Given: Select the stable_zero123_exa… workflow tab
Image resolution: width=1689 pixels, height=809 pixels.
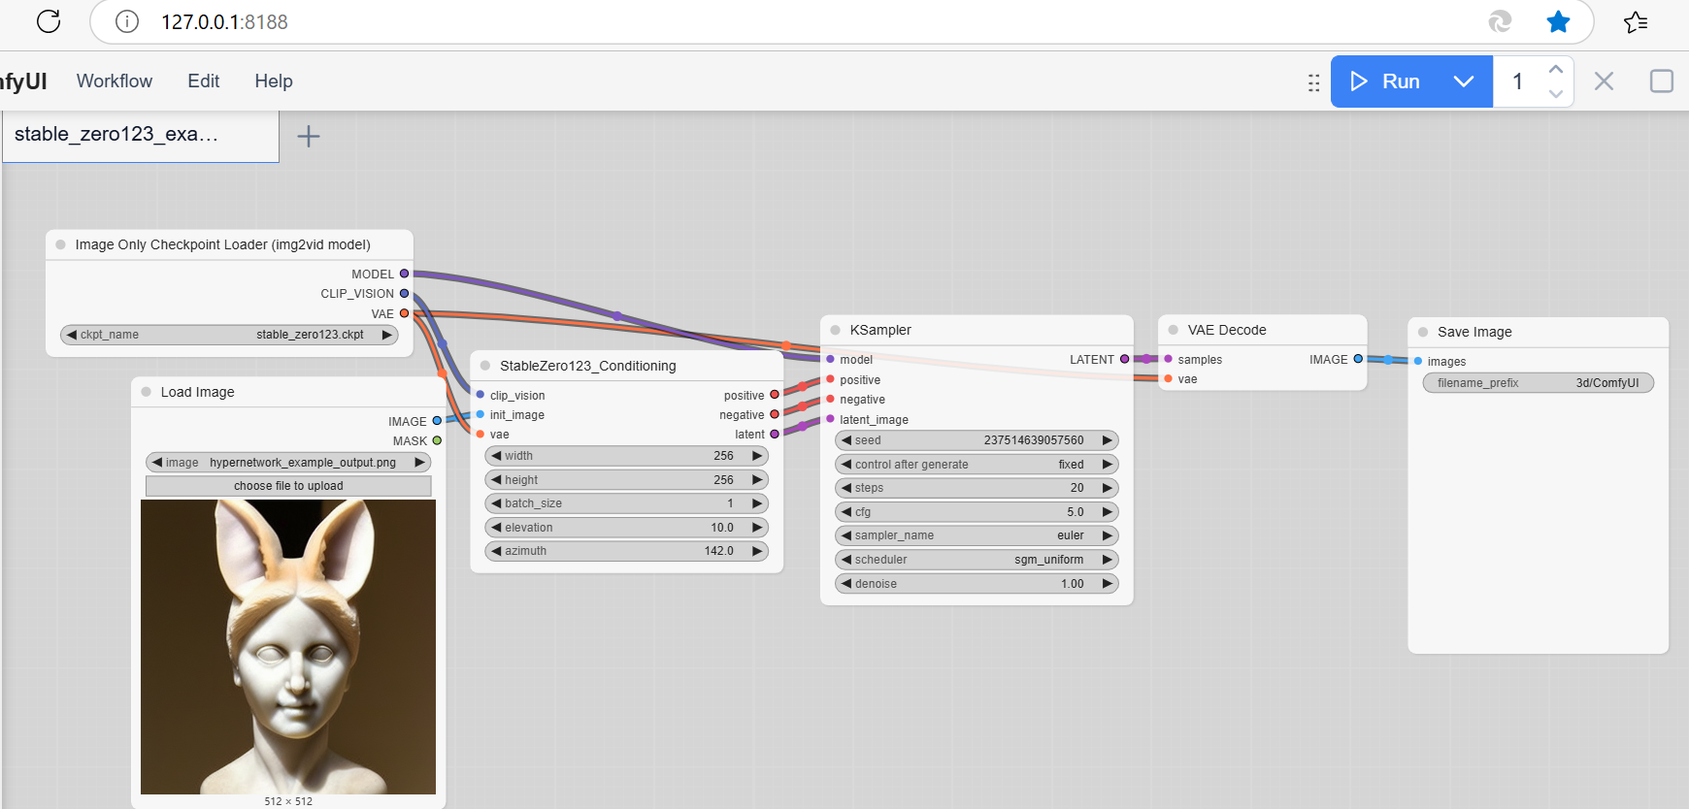Looking at the screenshot, I should (x=141, y=136).
